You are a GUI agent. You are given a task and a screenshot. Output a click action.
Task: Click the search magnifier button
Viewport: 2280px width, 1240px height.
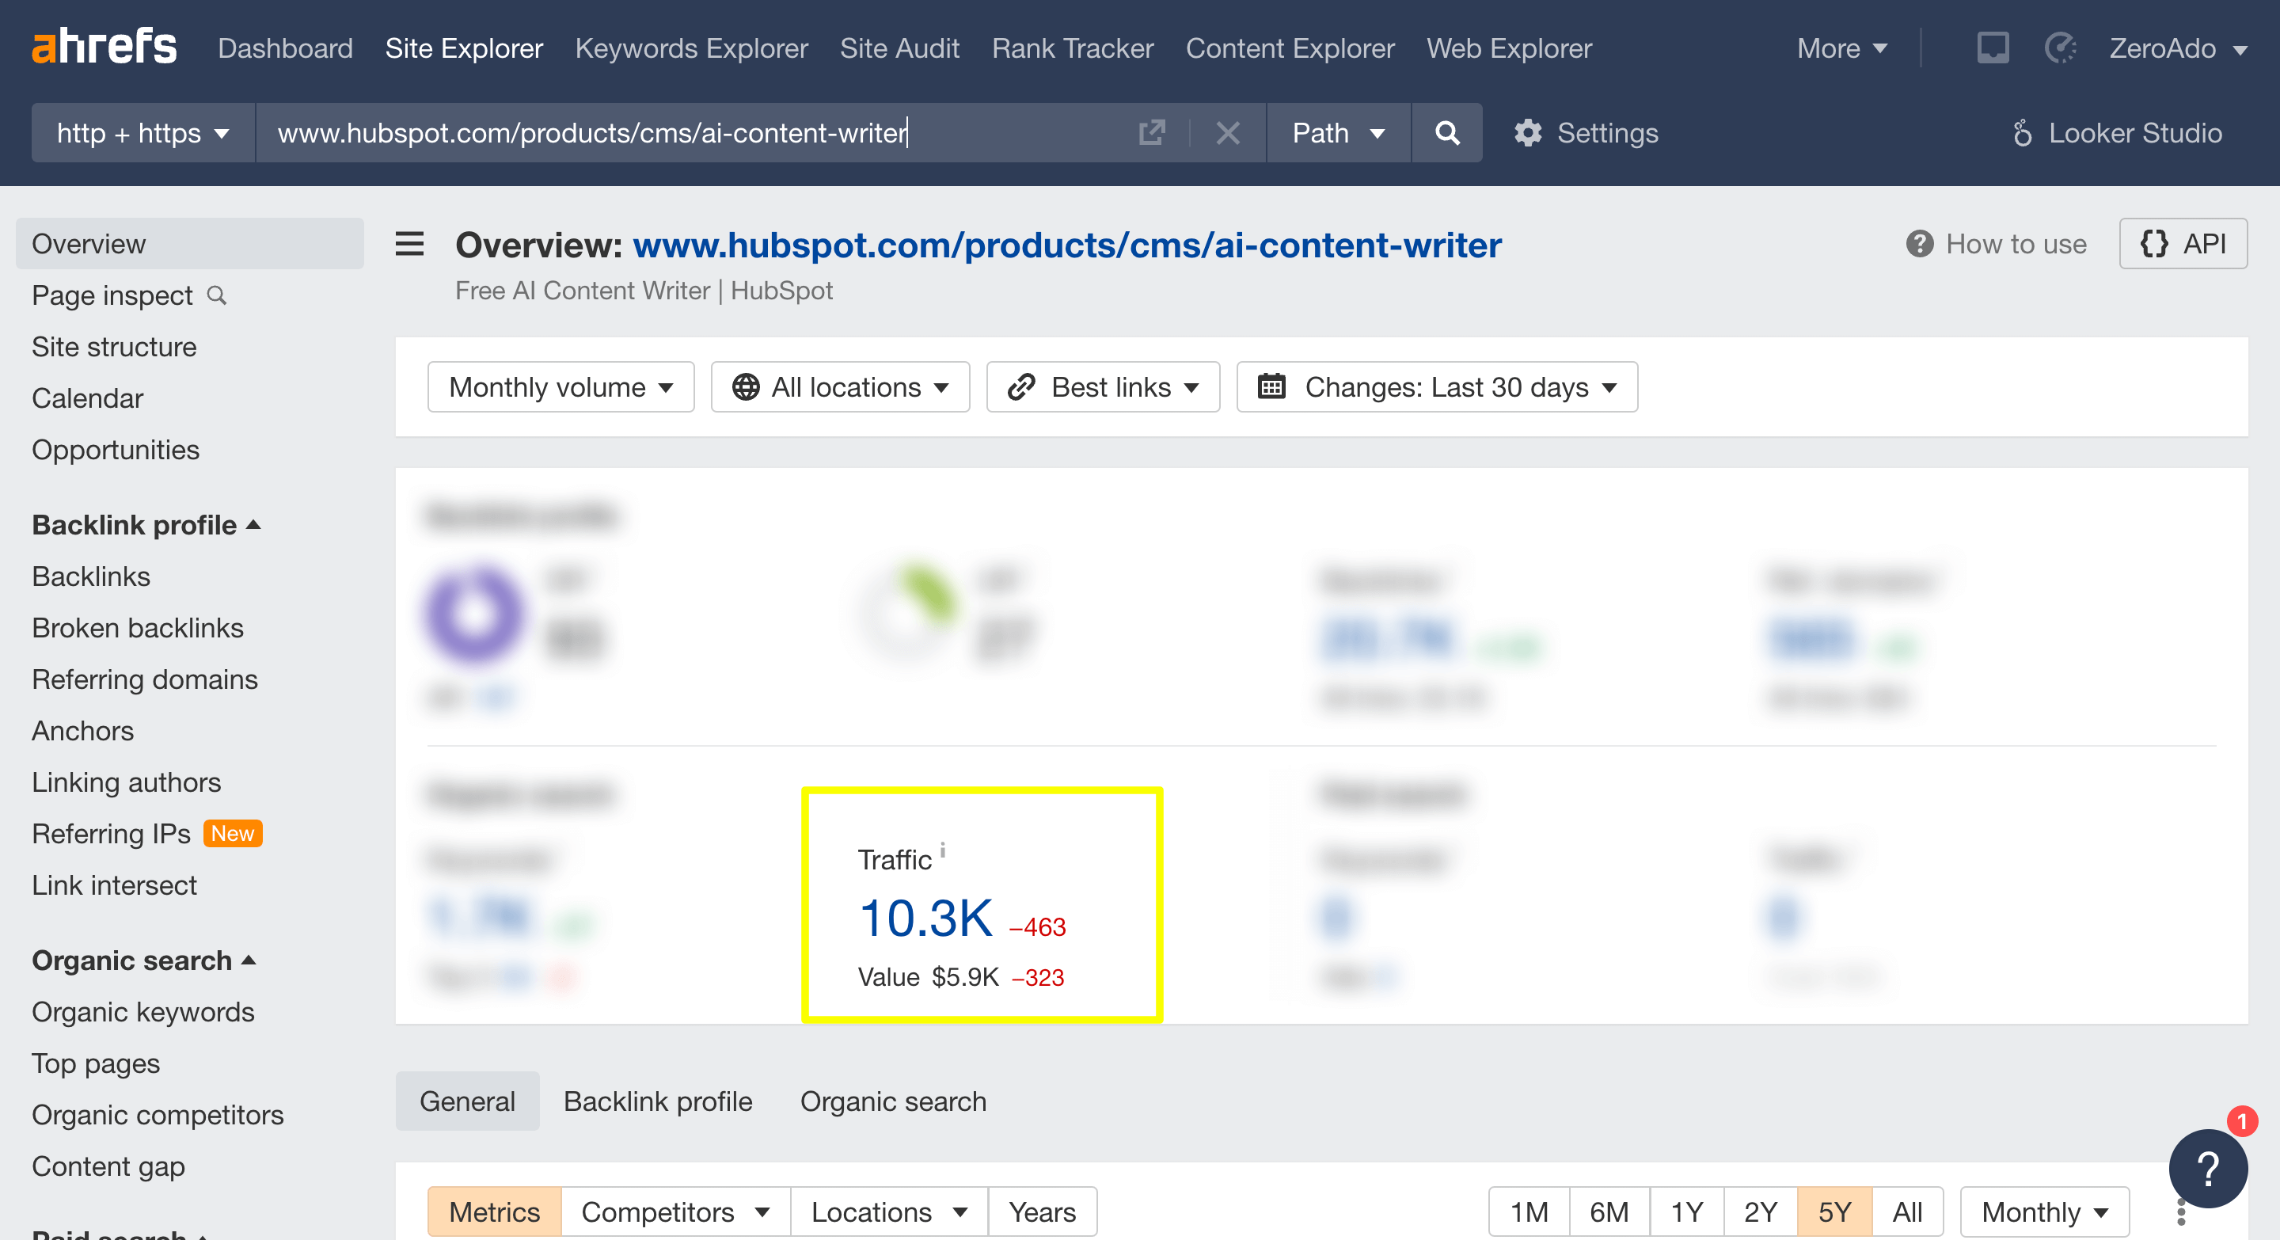(1446, 133)
